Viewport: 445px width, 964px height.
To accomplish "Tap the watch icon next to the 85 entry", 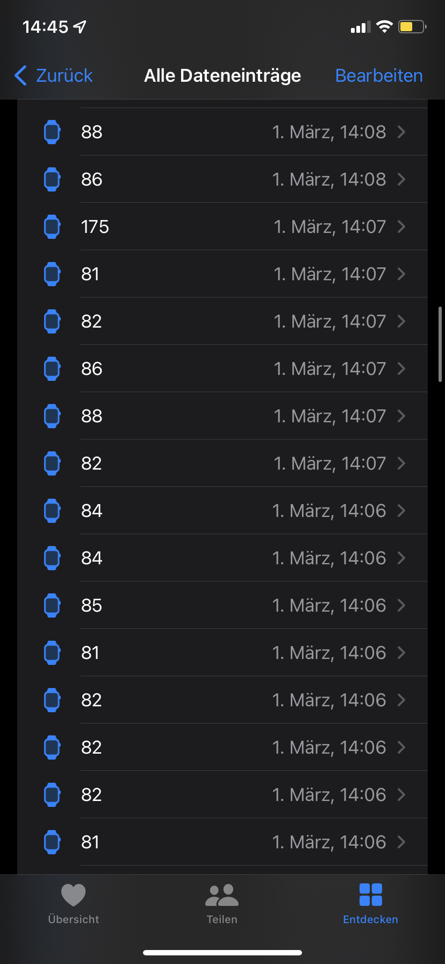I will tap(52, 605).
